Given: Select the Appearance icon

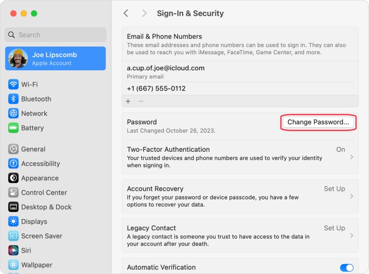Looking at the screenshot, I should point(13,178).
